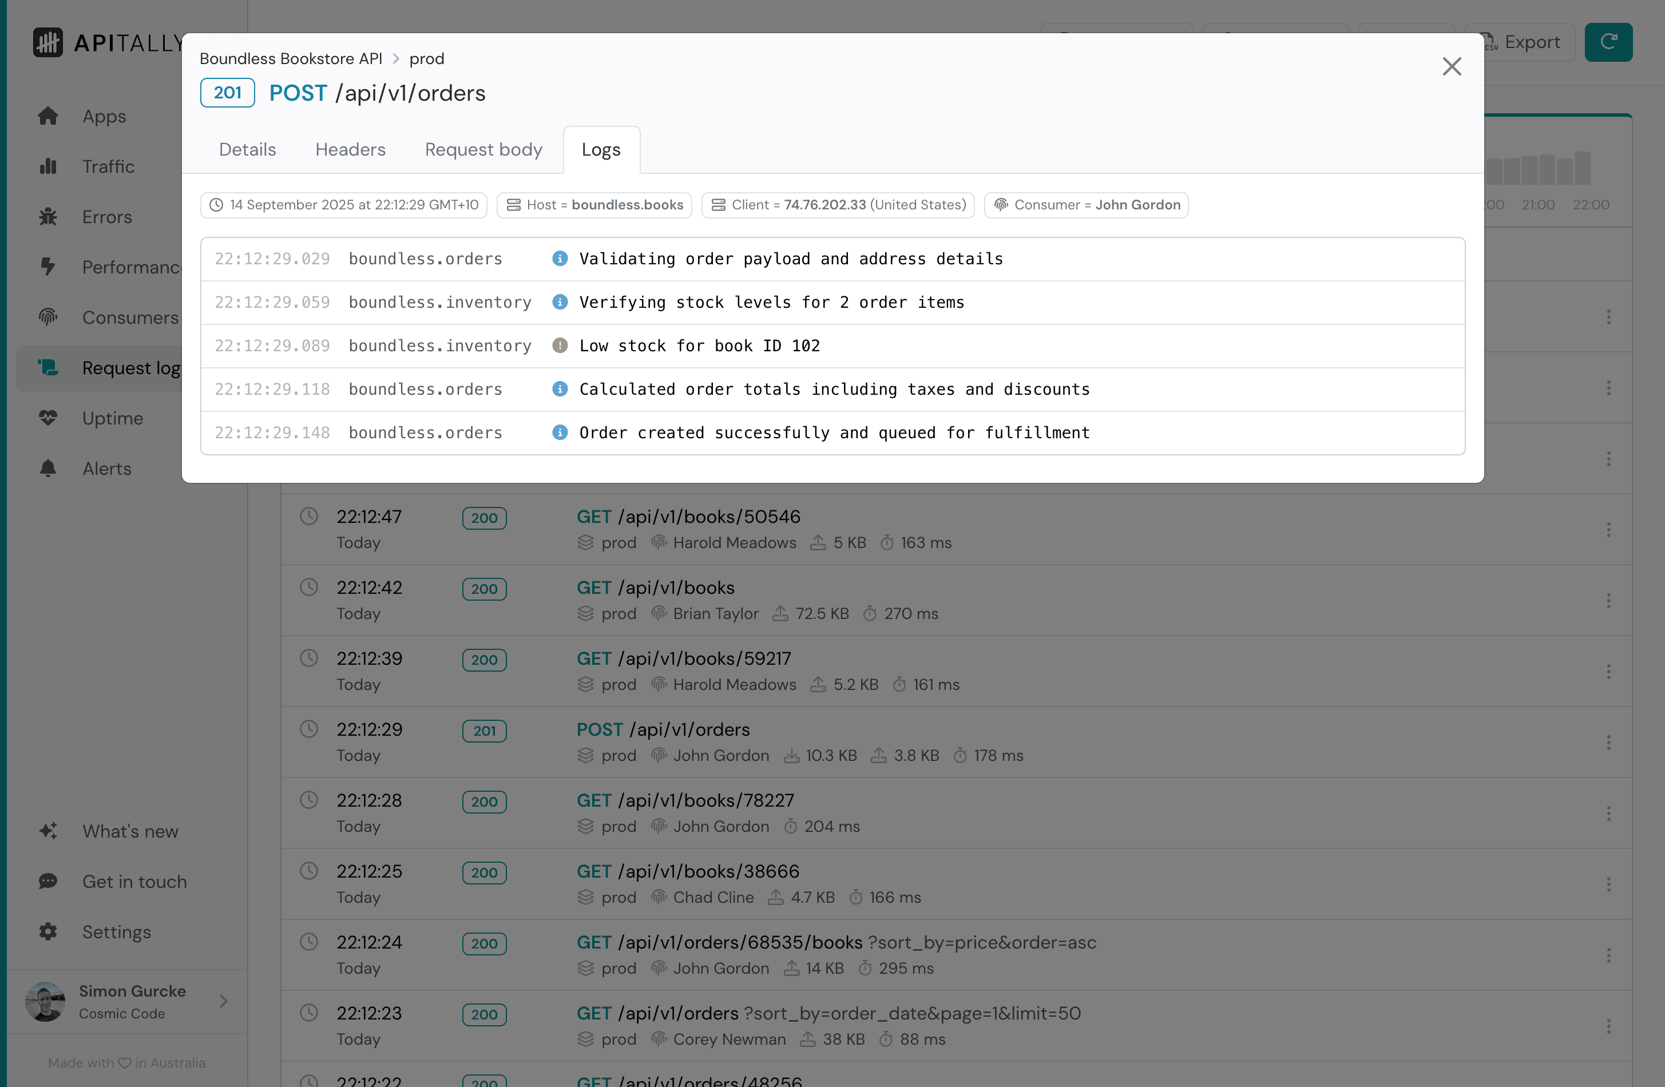Viewport: 1665px width, 1087px height.
Task: Select the Logs tab
Action: tap(601, 150)
